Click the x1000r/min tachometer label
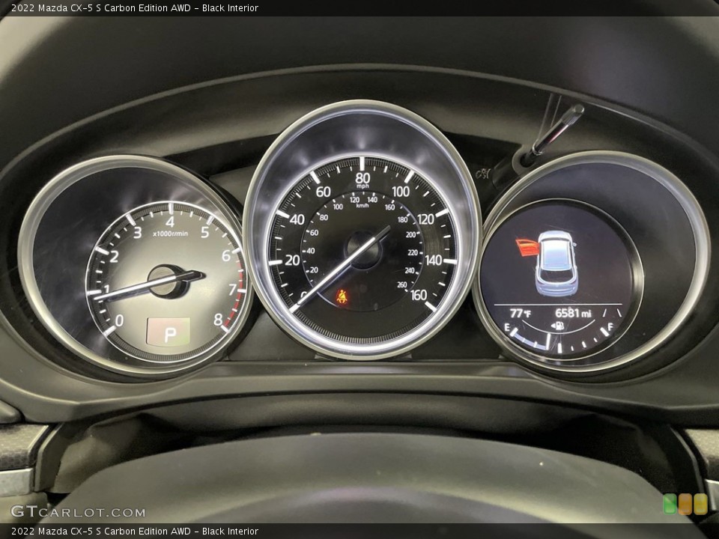719x539 pixels. pyautogui.click(x=170, y=234)
